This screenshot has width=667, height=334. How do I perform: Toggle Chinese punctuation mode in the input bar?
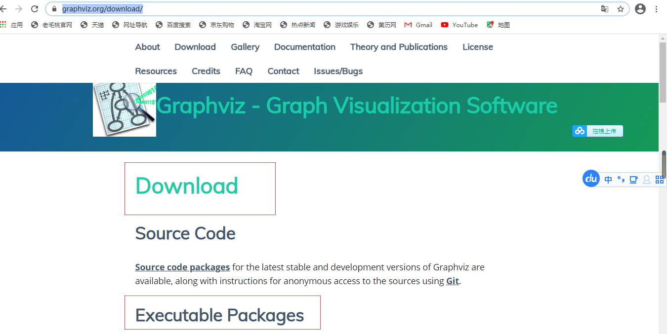(621, 180)
